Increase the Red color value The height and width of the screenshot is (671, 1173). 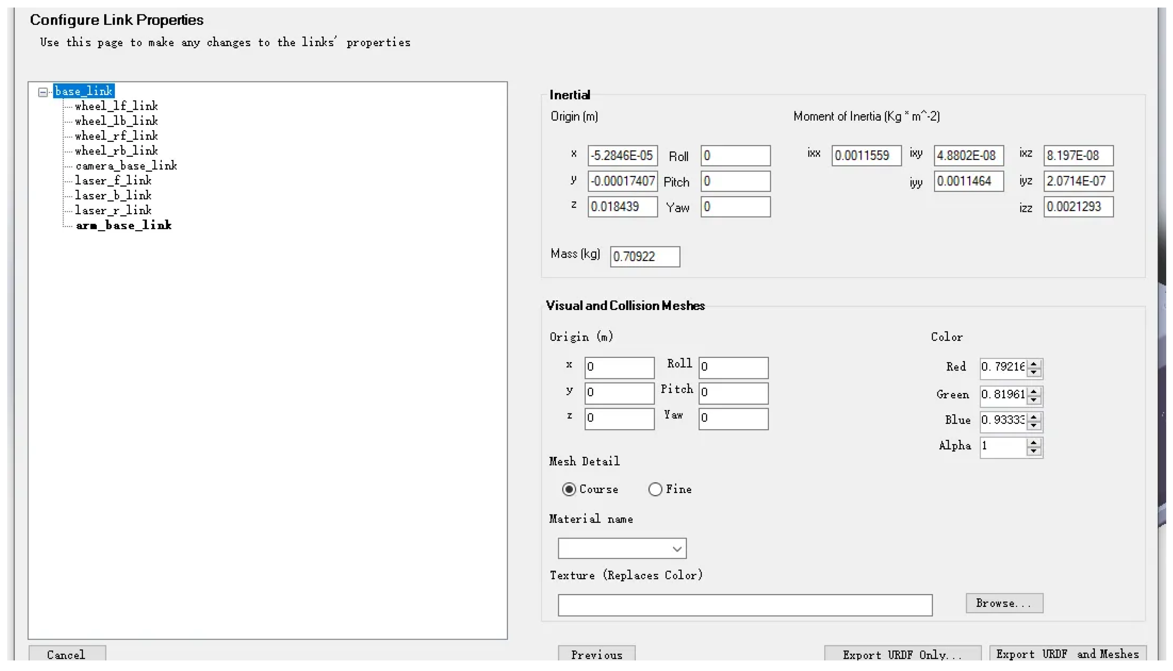click(1034, 364)
